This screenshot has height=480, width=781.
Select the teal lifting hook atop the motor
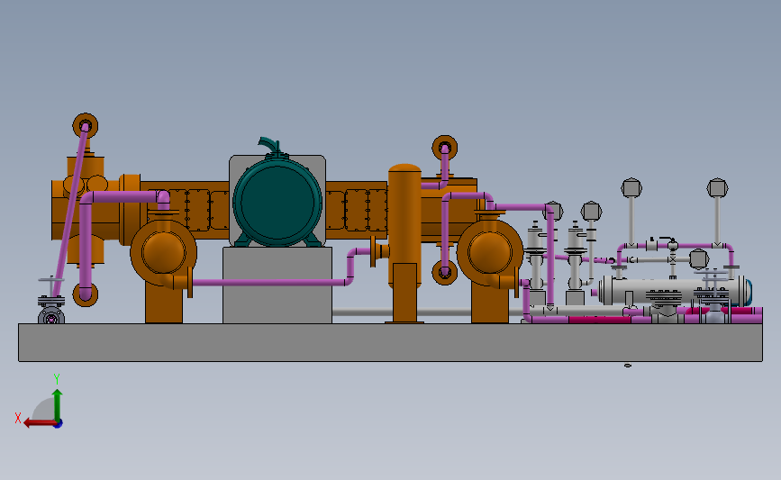(x=269, y=147)
